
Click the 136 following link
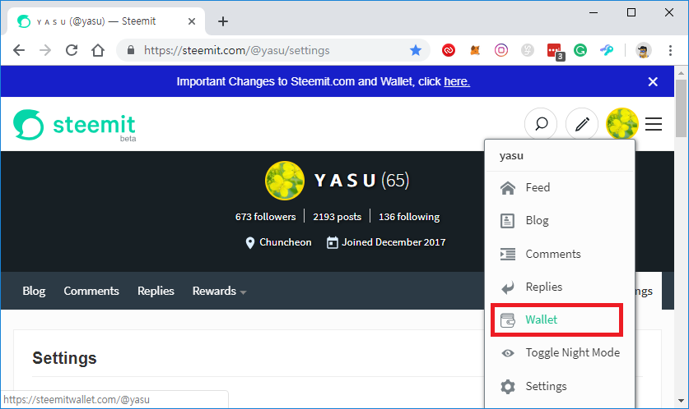[x=409, y=217]
